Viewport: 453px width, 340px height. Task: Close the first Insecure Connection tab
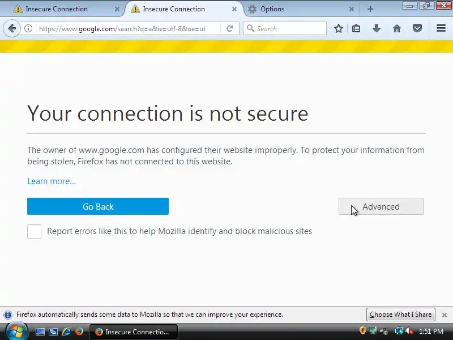(x=117, y=9)
